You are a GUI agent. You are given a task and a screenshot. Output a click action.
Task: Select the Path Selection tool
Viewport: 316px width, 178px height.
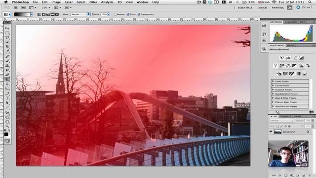[x=7, y=103]
